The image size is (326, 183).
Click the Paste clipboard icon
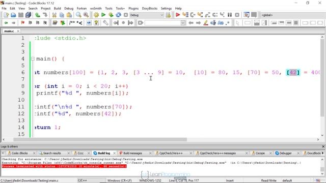[x=69, y=15]
